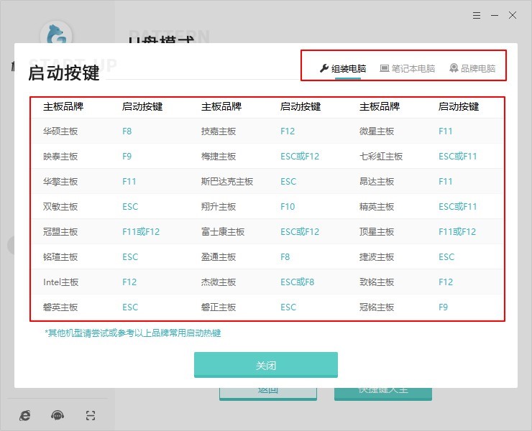
Task: Click the first 主板品牌 column header
Action: coord(63,107)
